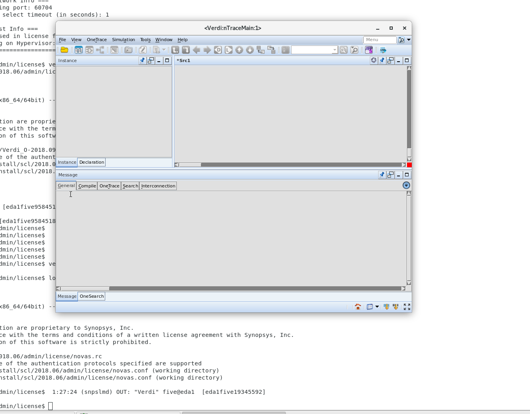Click the Src1 horizontal scrollbar
Viewport: 530px width, 414px height.
point(290,165)
